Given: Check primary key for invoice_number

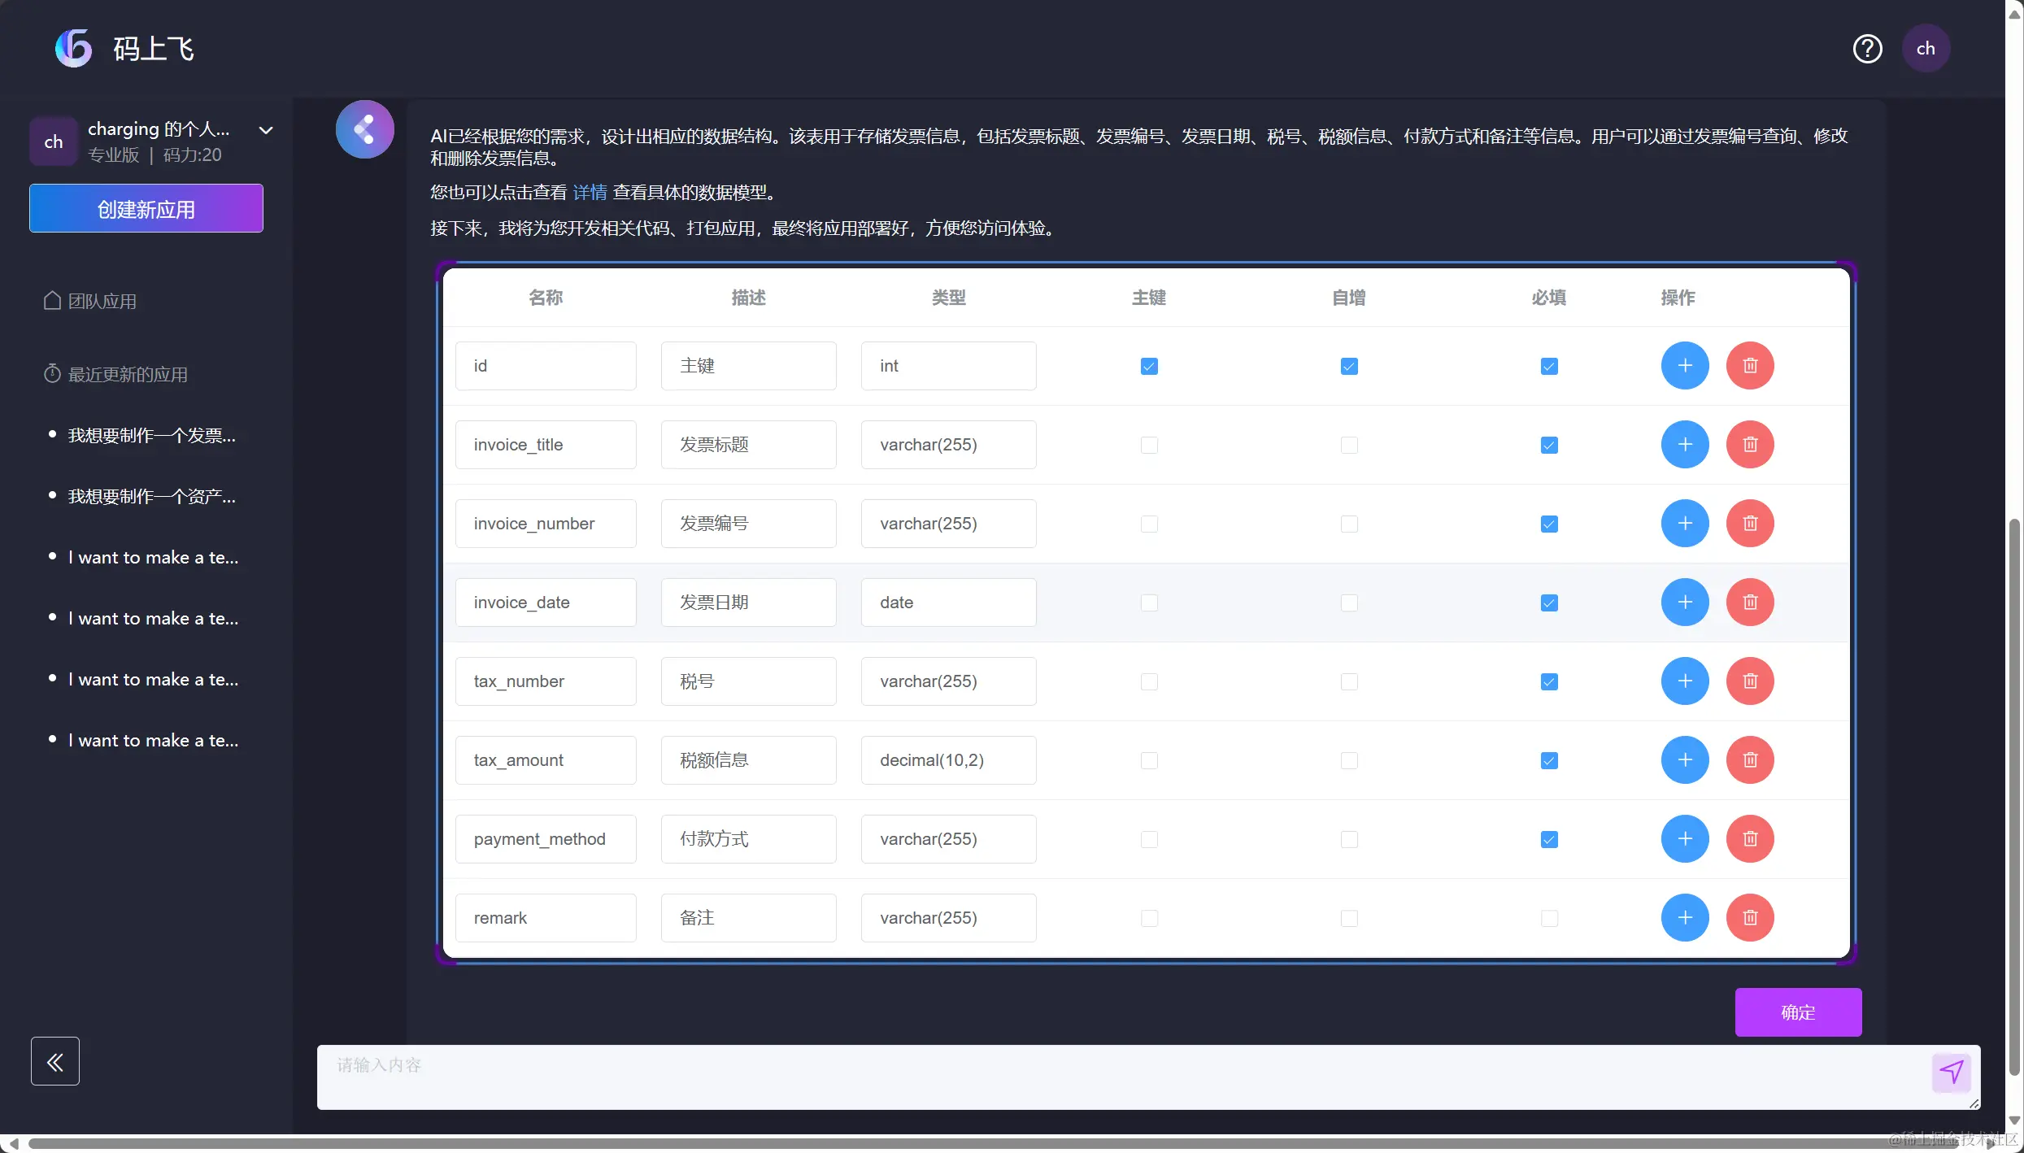Looking at the screenshot, I should 1149,524.
